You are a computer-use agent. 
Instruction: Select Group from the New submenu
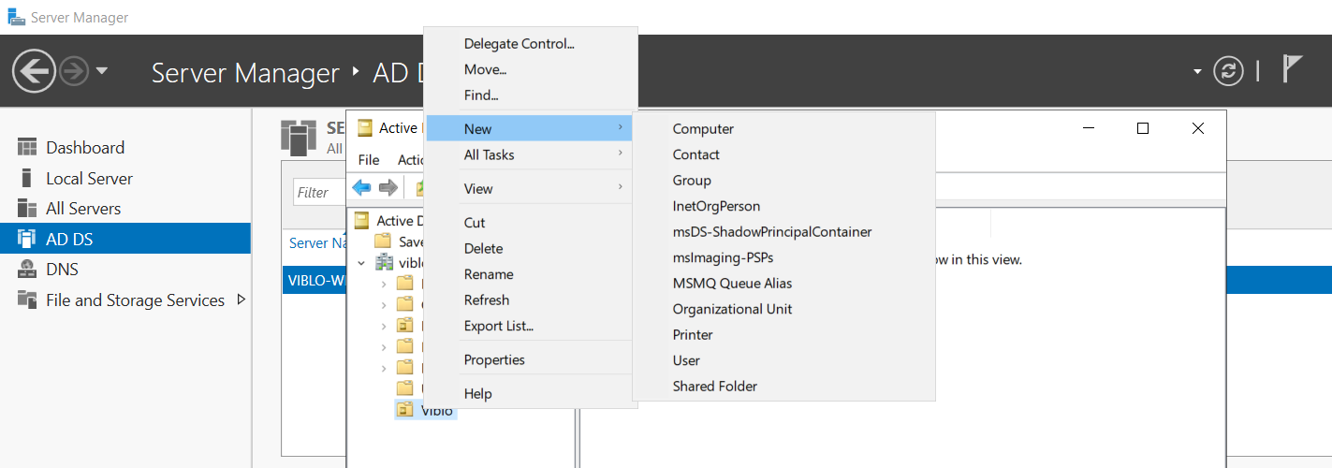click(x=692, y=181)
